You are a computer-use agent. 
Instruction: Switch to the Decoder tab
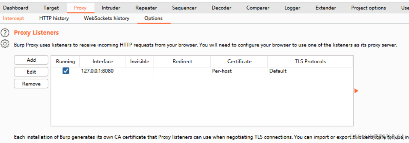click(221, 8)
